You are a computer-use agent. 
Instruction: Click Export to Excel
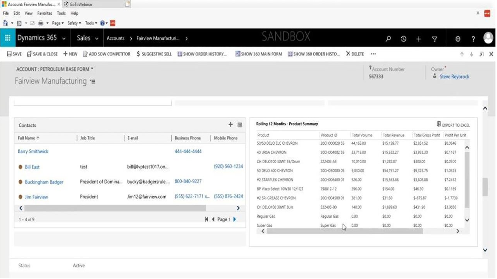(453, 125)
